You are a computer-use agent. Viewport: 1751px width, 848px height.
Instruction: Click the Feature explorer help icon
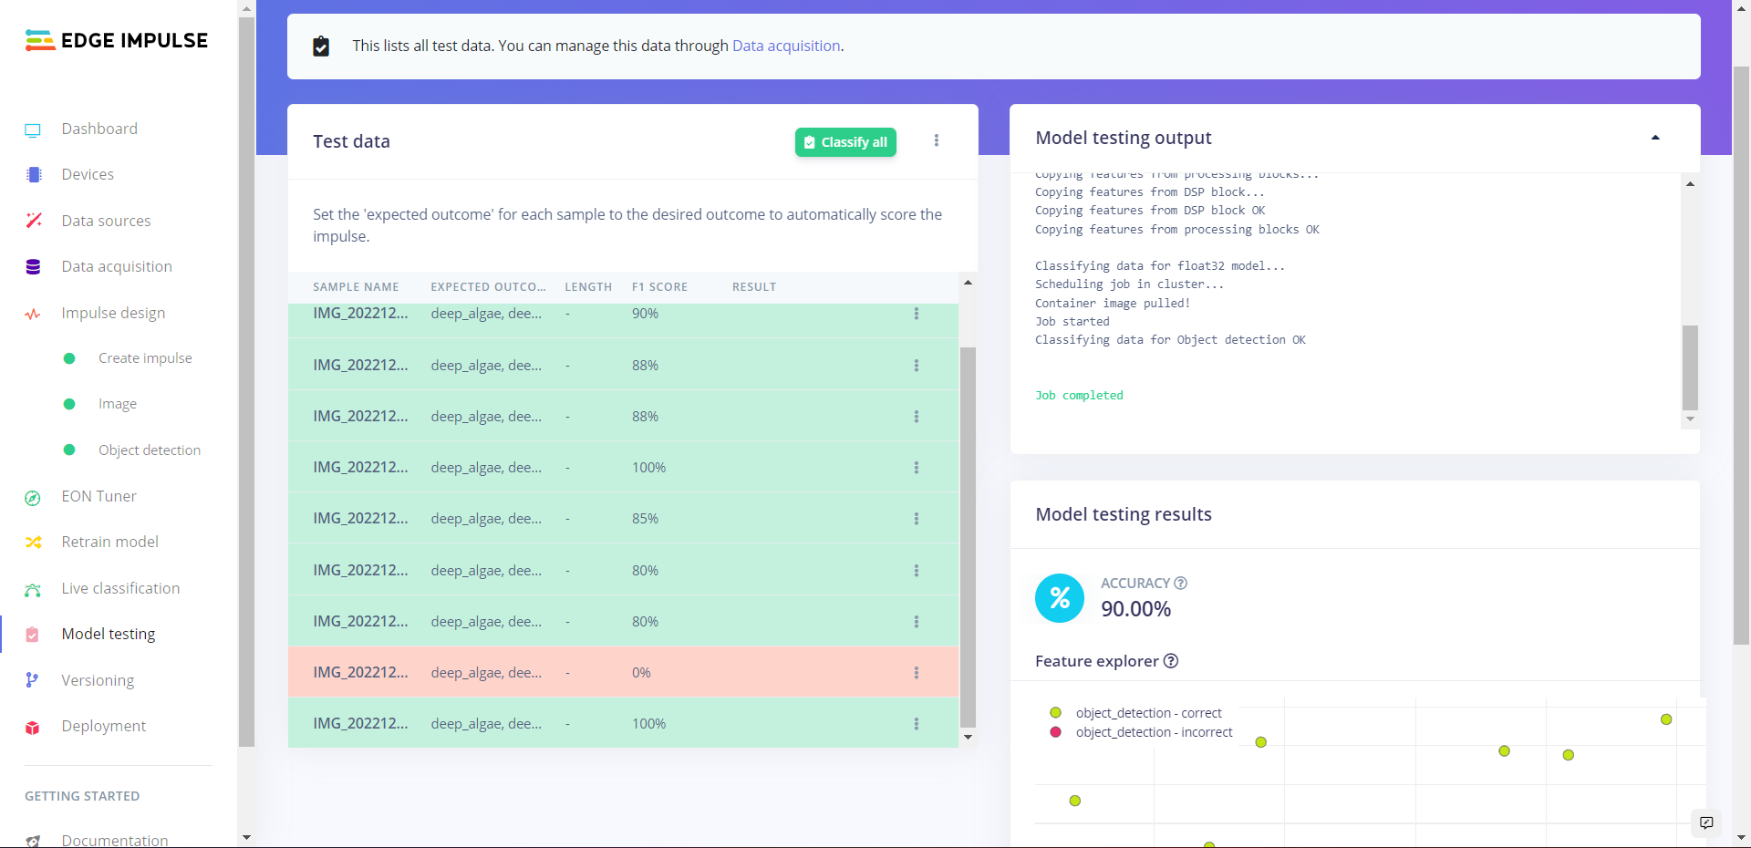coord(1171,661)
